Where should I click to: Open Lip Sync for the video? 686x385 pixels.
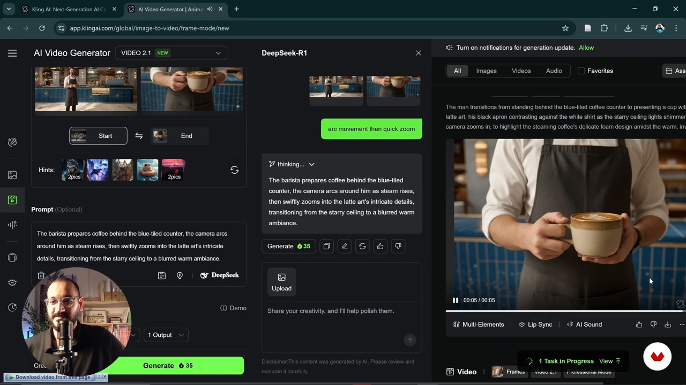[x=535, y=325]
